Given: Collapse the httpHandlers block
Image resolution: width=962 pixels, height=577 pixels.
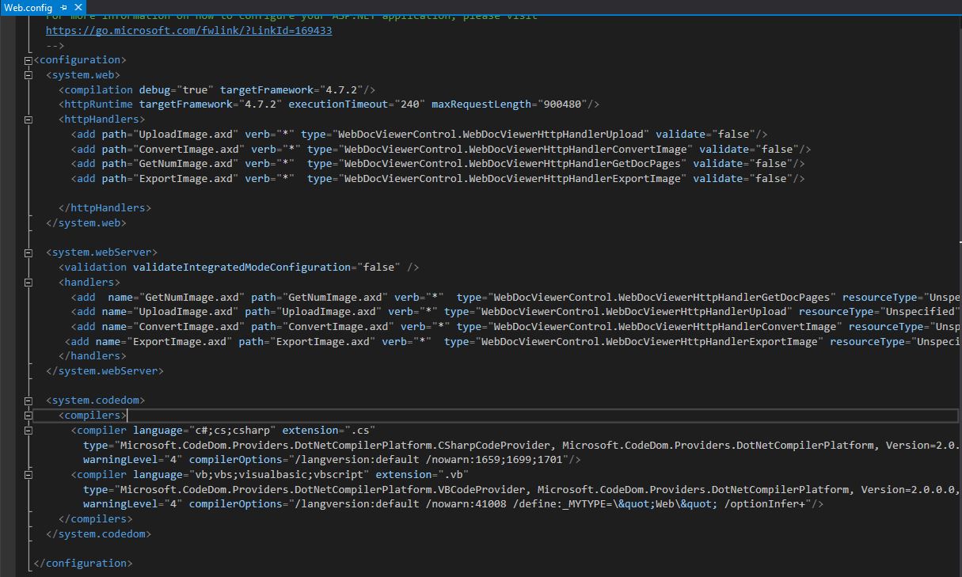Looking at the screenshot, I should pos(29,120).
